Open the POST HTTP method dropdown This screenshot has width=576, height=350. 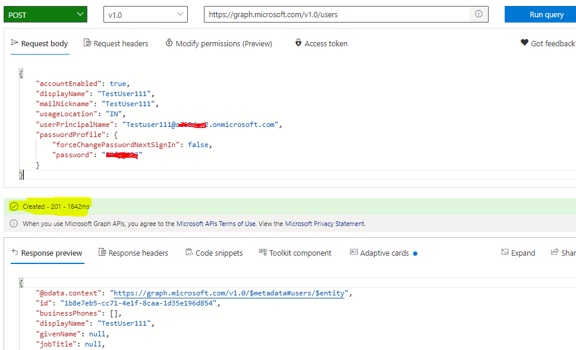46,15
